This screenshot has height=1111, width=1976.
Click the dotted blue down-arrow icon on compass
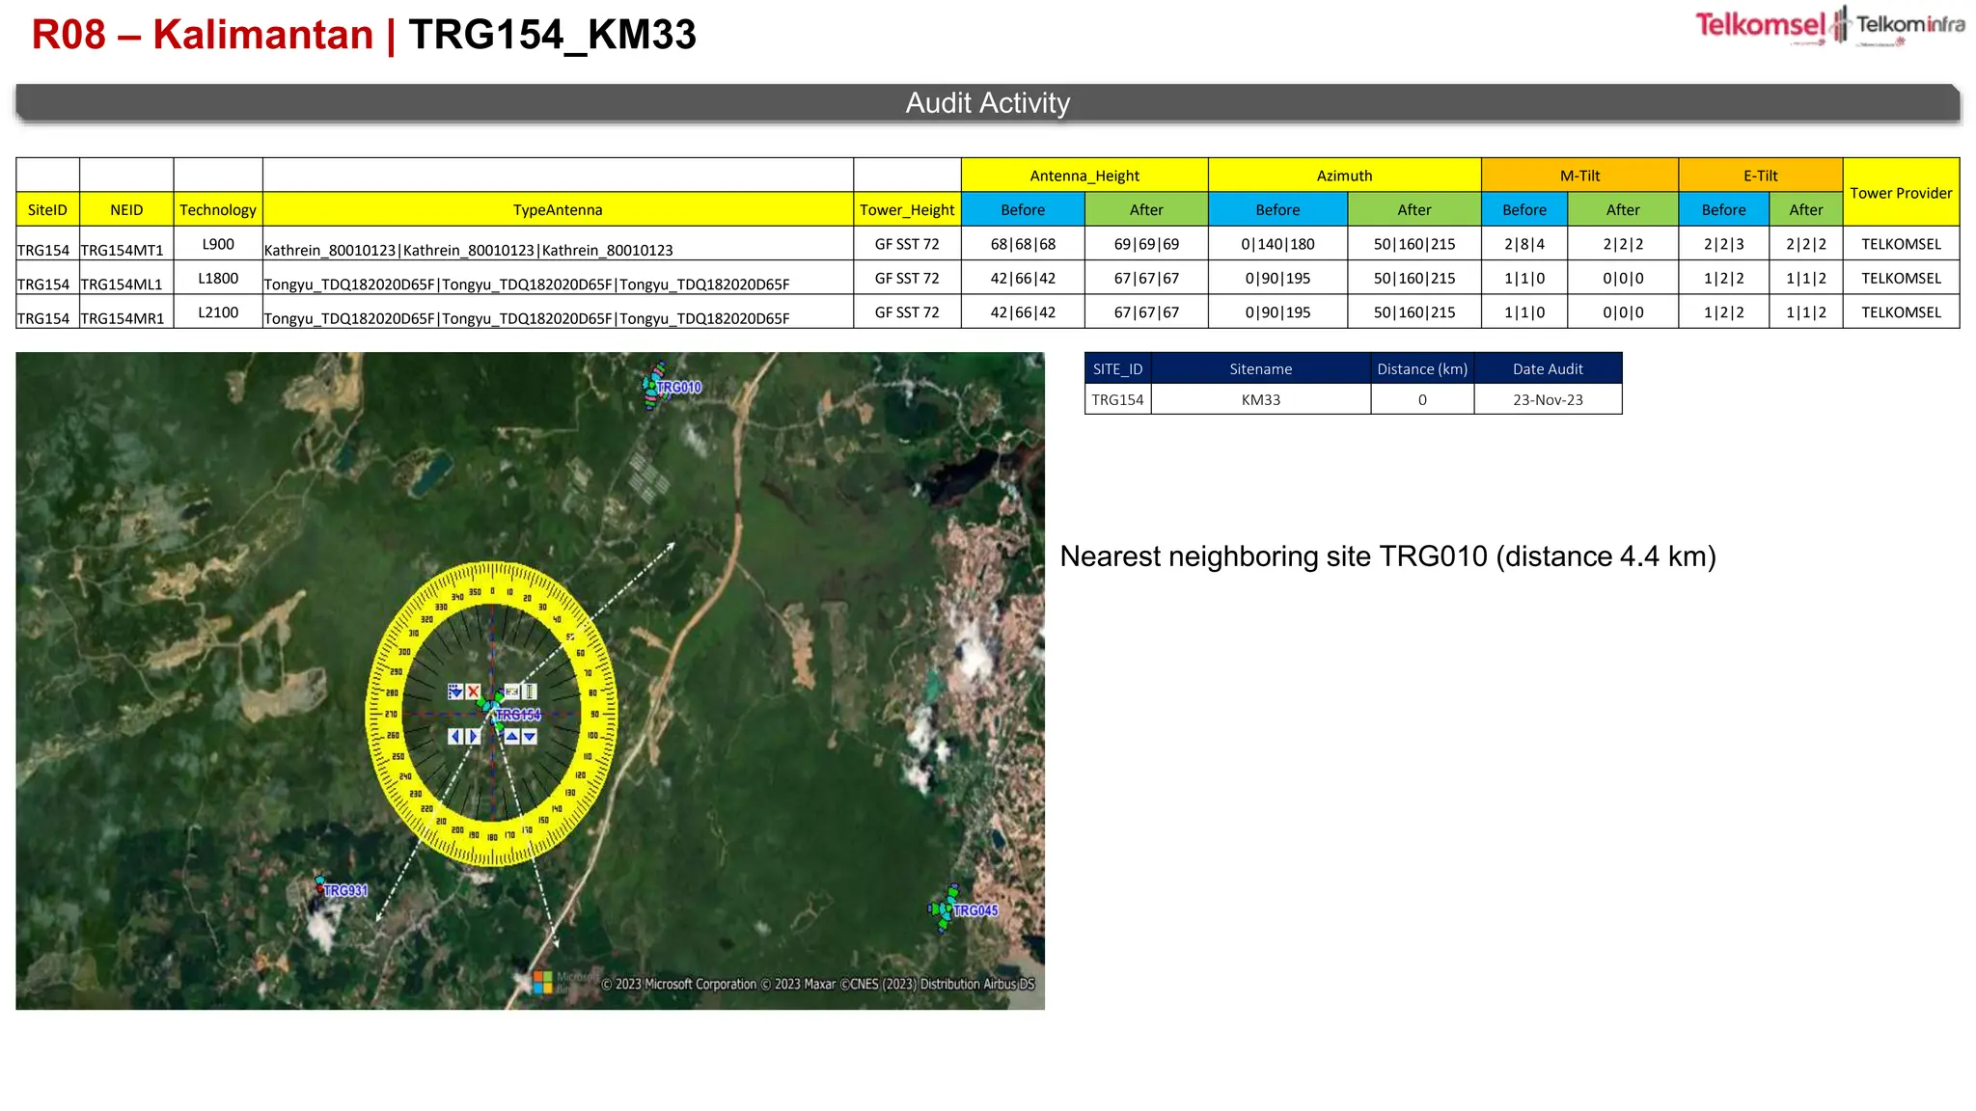pos(455,691)
